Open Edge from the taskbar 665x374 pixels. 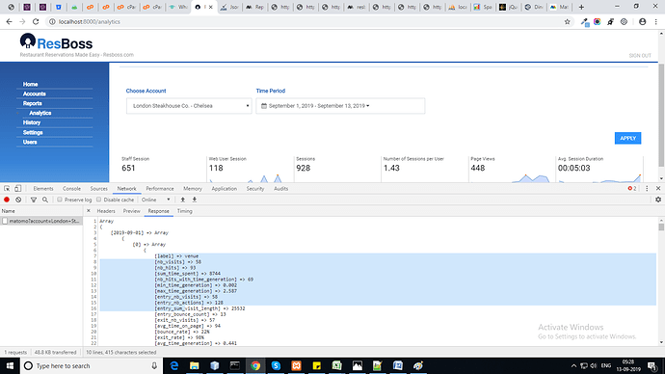coord(173,365)
